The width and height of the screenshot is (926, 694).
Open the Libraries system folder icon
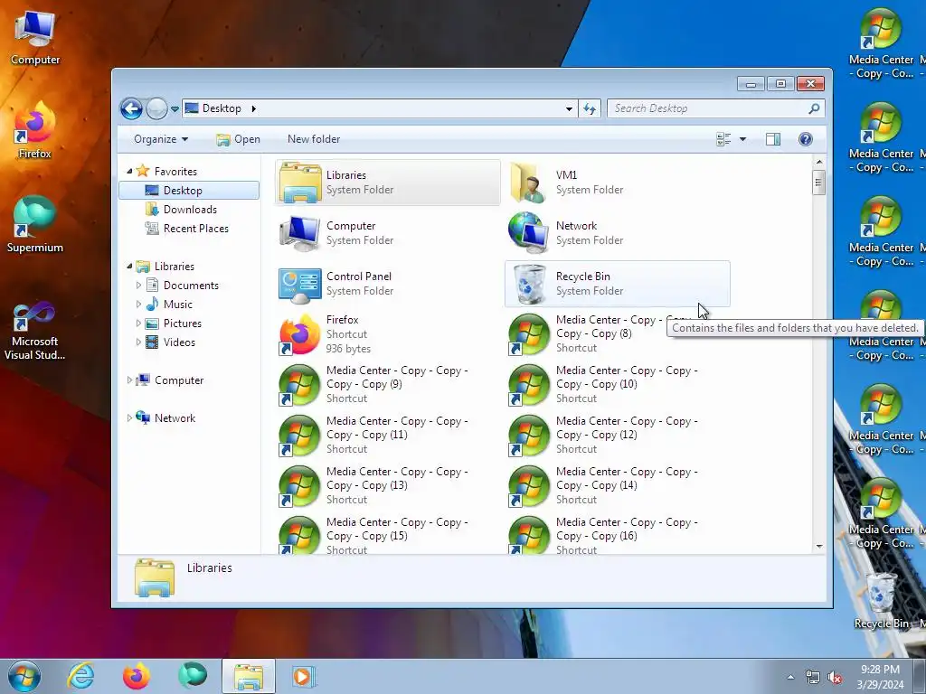pos(300,183)
